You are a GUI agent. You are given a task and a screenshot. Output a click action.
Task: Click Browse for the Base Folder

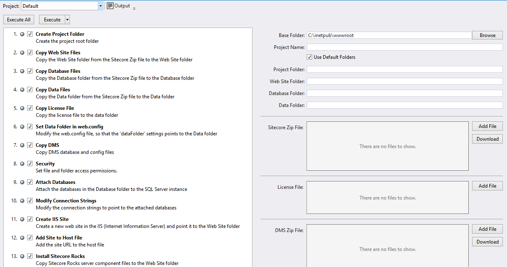(x=487, y=35)
